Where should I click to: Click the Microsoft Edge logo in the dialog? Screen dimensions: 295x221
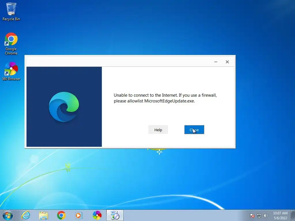(64, 107)
